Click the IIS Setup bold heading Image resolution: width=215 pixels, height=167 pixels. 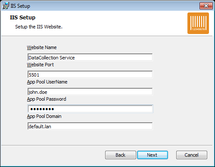pos(22,18)
